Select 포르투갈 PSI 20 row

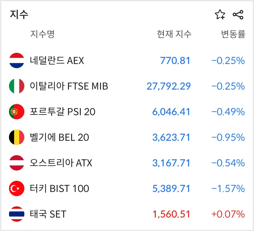coord(127,112)
